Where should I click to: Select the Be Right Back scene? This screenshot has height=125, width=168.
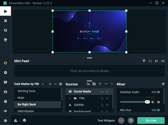coord(37,104)
